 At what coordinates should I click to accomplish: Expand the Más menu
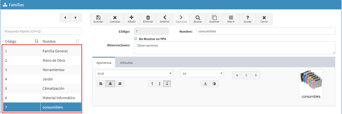coord(231,19)
